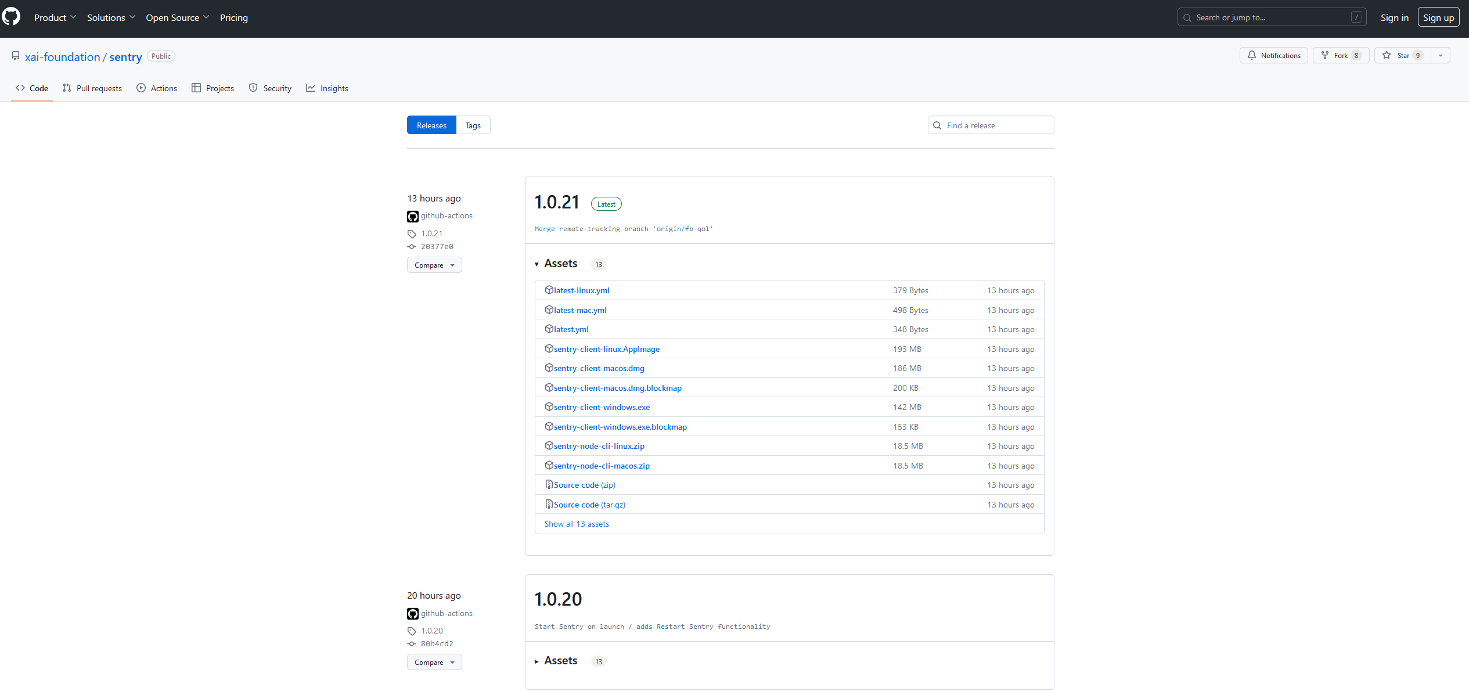1469x691 pixels.
Task: Download sentry-client-windows.exe.blockmap
Action: click(x=620, y=427)
